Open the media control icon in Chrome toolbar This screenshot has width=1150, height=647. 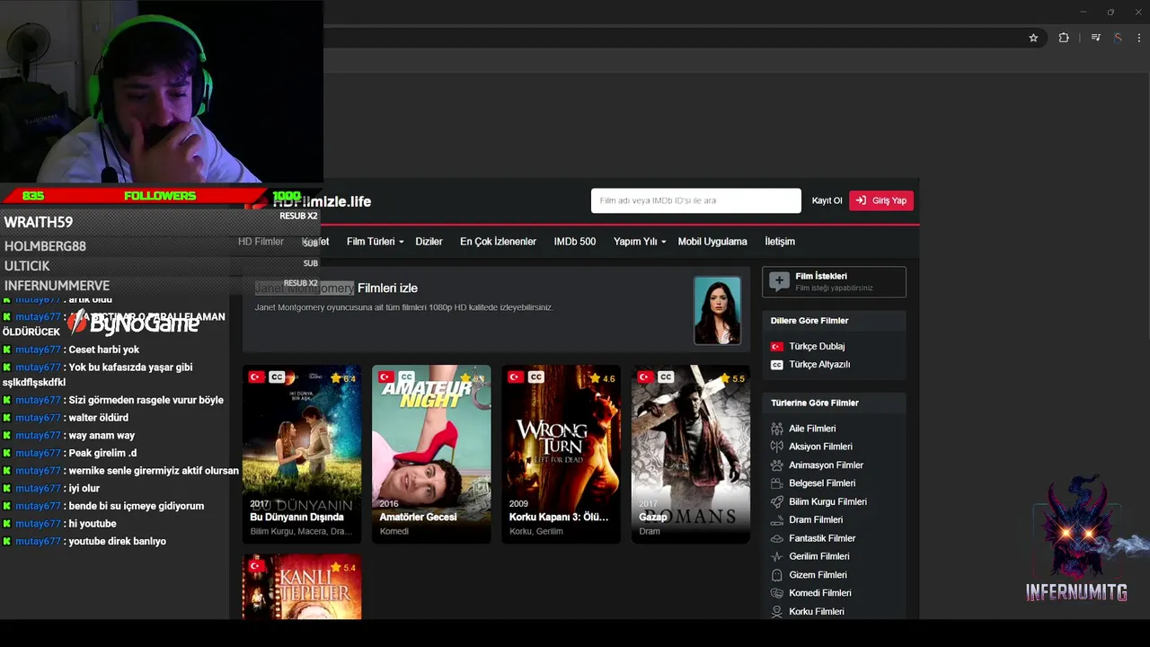(1095, 38)
